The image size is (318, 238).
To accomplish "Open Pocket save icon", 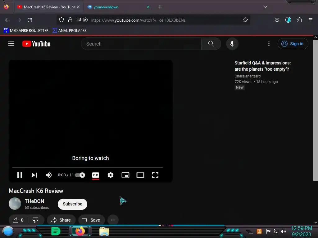I will 277,20.
